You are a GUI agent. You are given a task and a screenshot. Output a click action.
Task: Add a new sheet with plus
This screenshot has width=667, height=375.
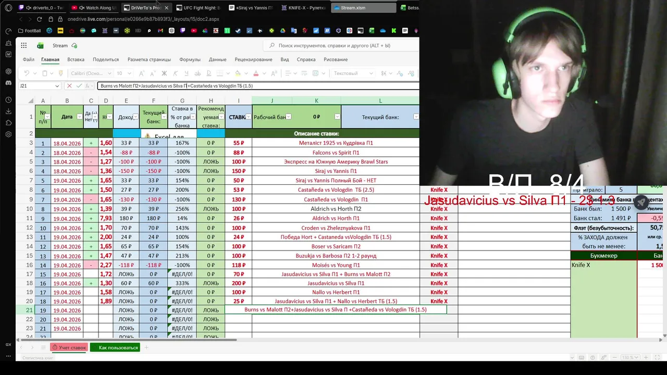point(146,347)
